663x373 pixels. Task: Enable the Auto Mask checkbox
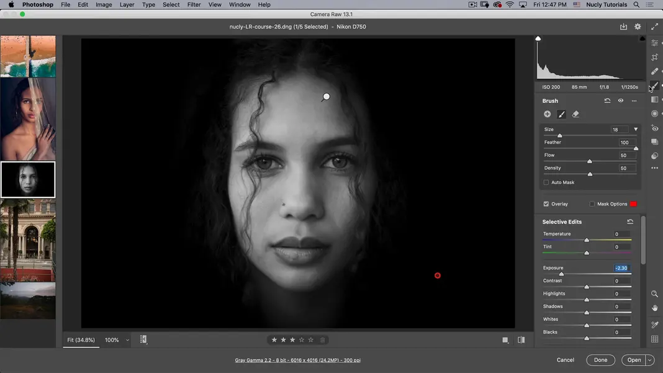pyautogui.click(x=546, y=182)
